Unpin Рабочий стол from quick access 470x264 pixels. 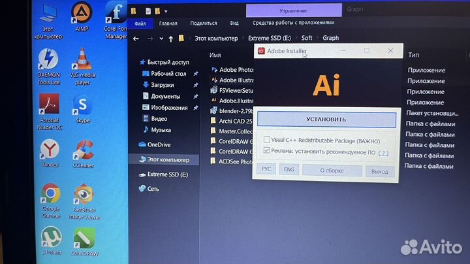coord(196,73)
